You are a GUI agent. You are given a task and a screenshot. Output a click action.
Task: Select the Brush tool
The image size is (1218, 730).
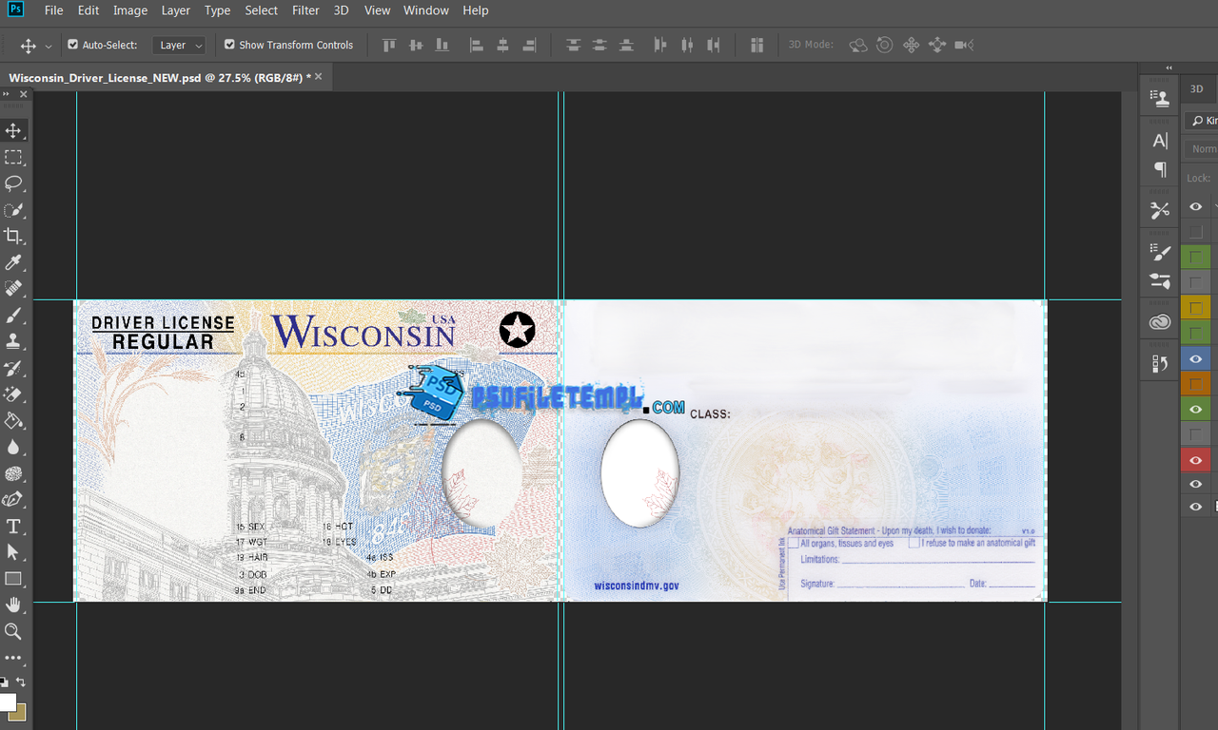[x=13, y=315]
